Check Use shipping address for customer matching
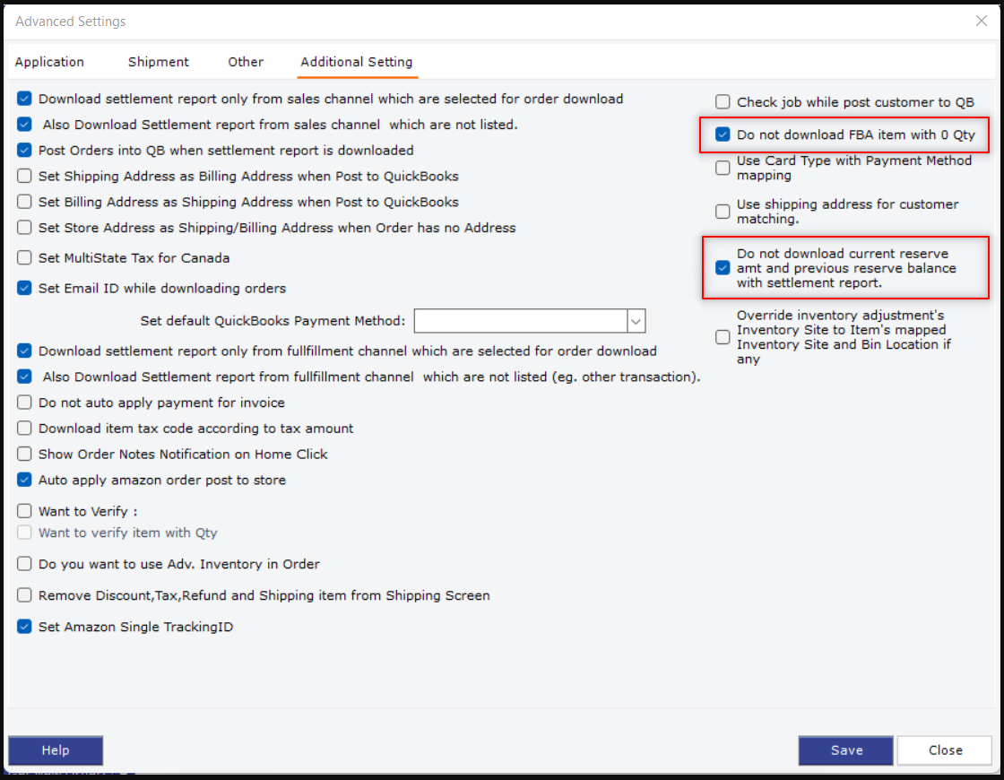Viewport: 1004px width, 780px height. [723, 212]
